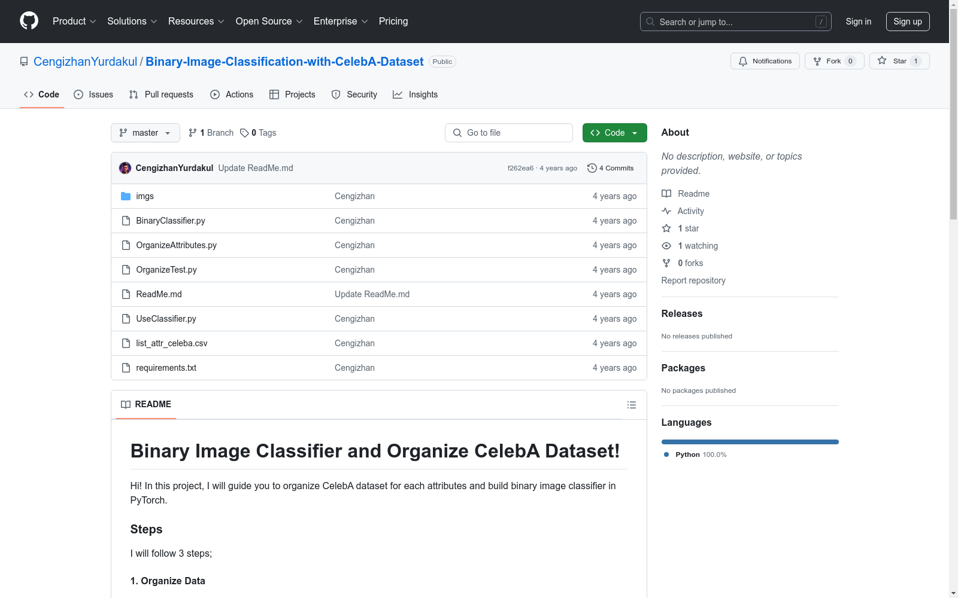958x598 pixels.
Task: Open the Security tab
Action: pos(354,94)
